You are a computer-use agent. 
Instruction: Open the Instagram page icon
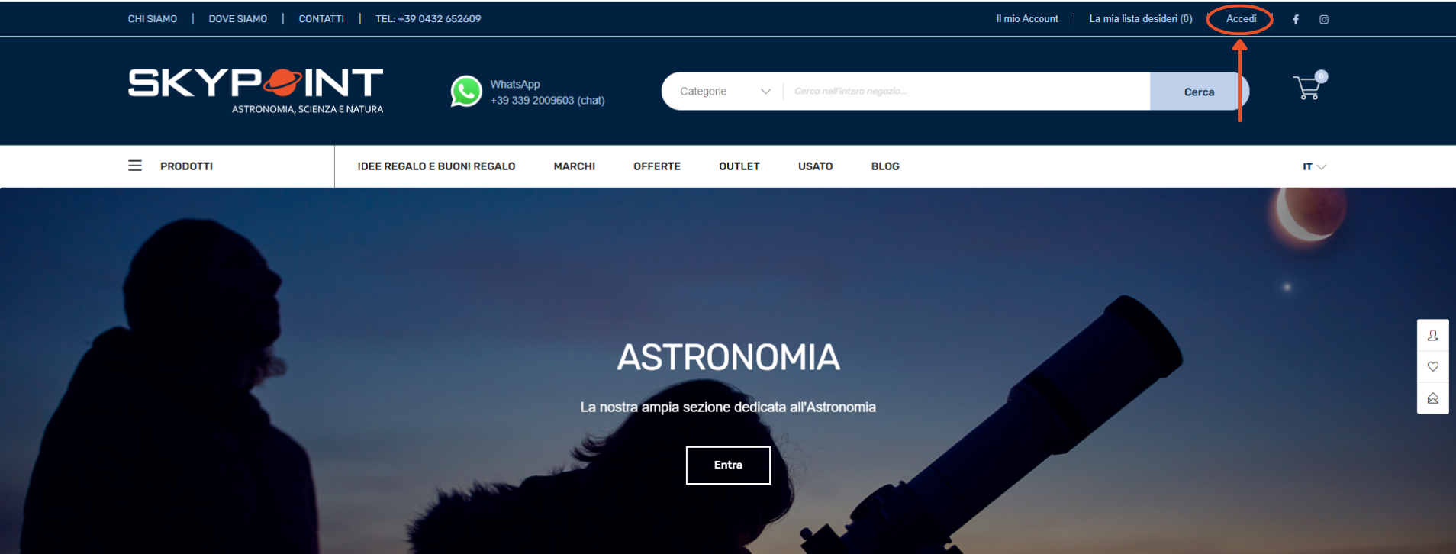(x=1324, y=20)
